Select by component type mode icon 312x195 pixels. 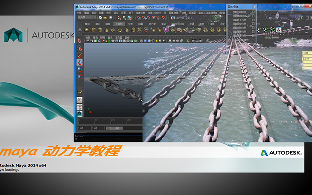(x=129, y=18)
